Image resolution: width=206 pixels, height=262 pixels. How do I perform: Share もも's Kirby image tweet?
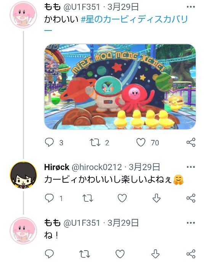(x=191, y=142)
